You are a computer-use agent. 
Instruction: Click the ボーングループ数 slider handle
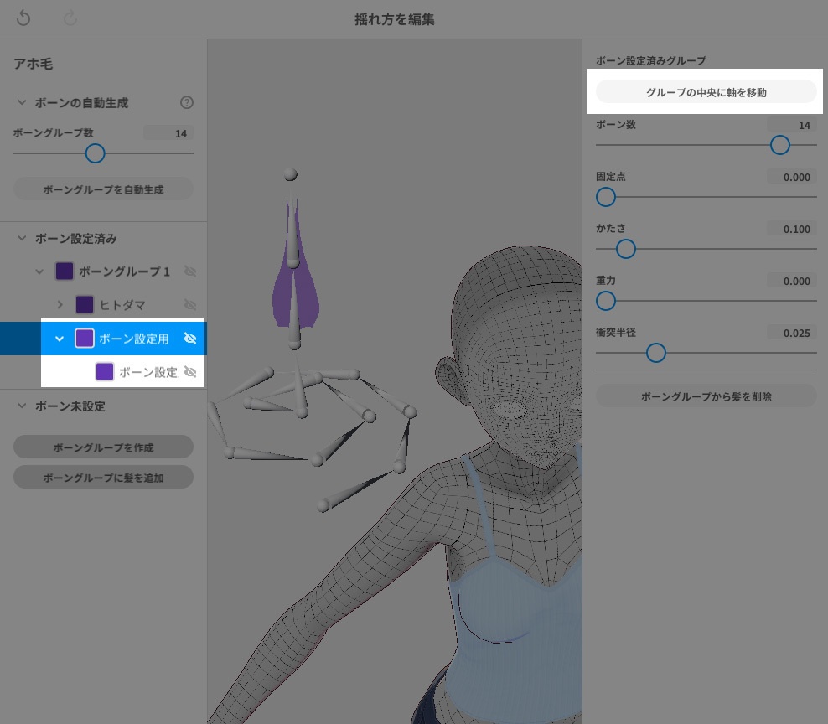95,153
